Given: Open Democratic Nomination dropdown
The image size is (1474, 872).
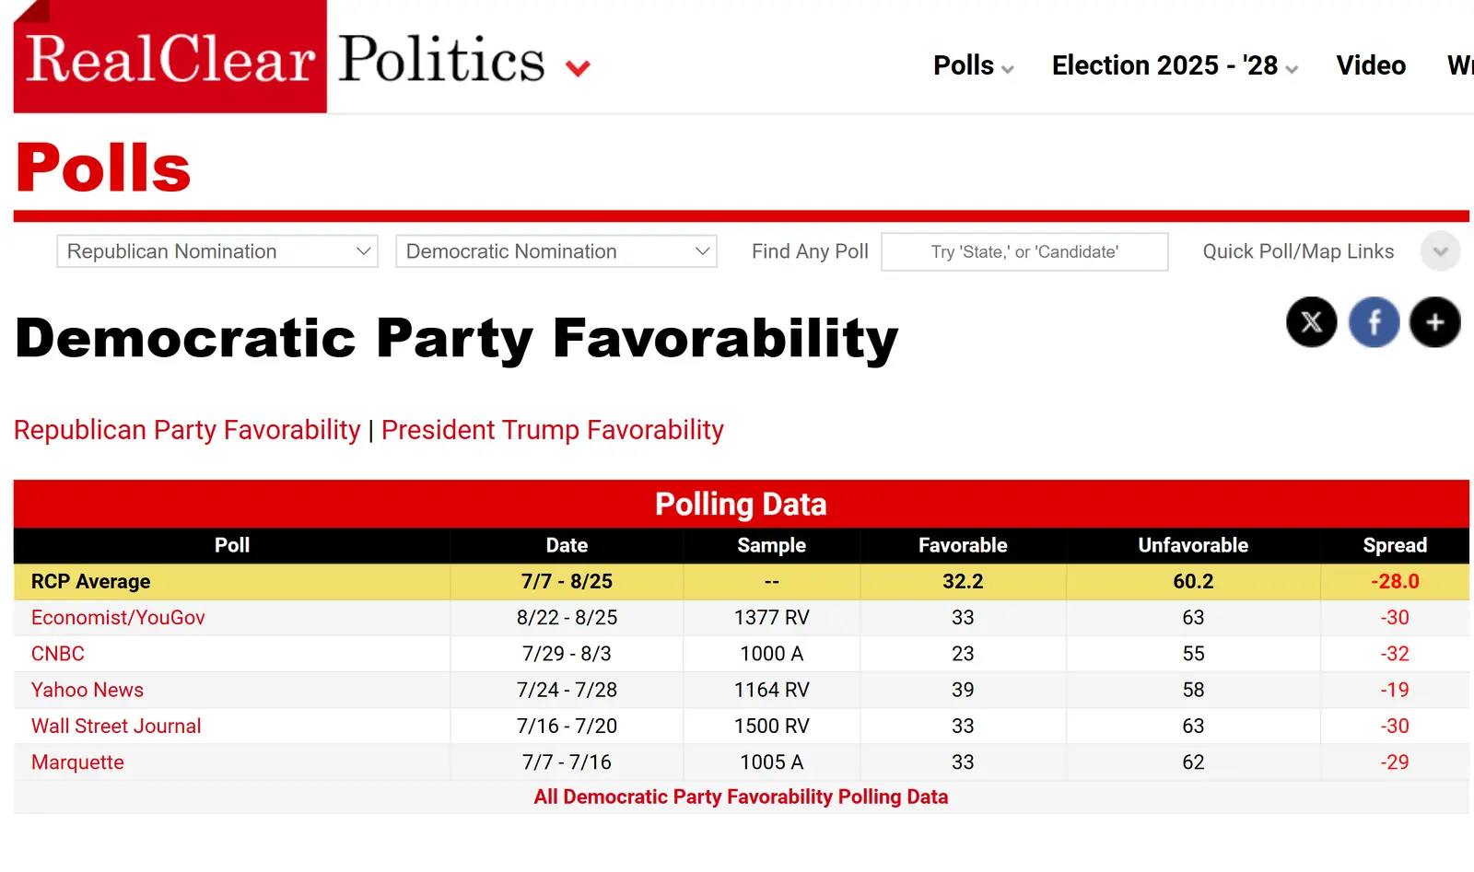Looking at the screenshot, I should coord(556,251).
